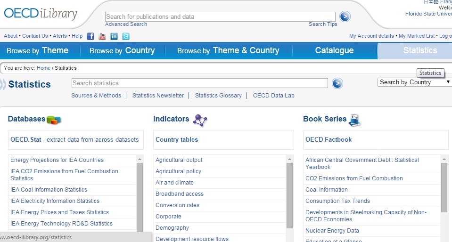Open the Alerts link
452x242 pixels.
point(60,36)
